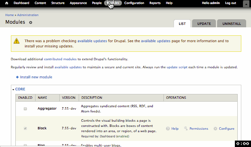Open the Reports menu item
Image resolution: width=251 pixels, height=147 pixels.
click(x=155, y=3)
